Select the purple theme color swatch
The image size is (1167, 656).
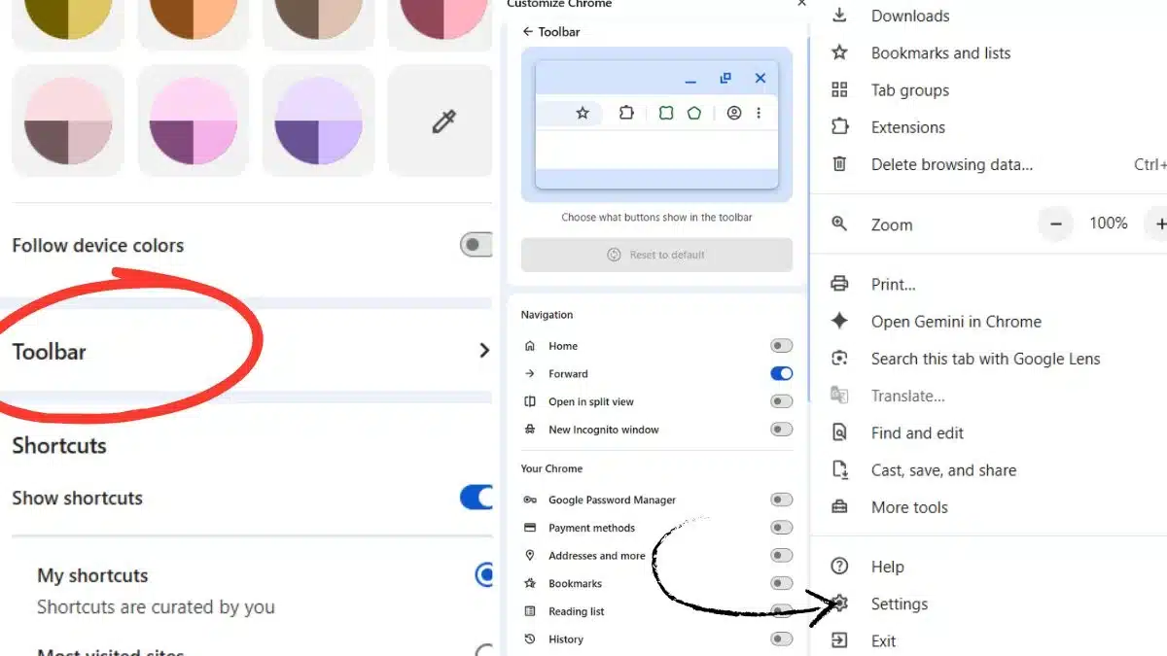[317, 121]
